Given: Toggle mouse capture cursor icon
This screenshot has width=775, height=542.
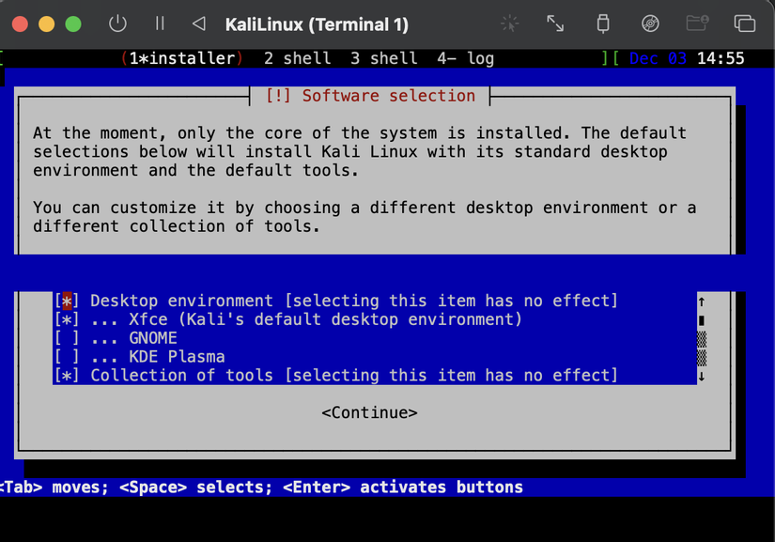Looking at the screenshot, I should click(509, 23).
